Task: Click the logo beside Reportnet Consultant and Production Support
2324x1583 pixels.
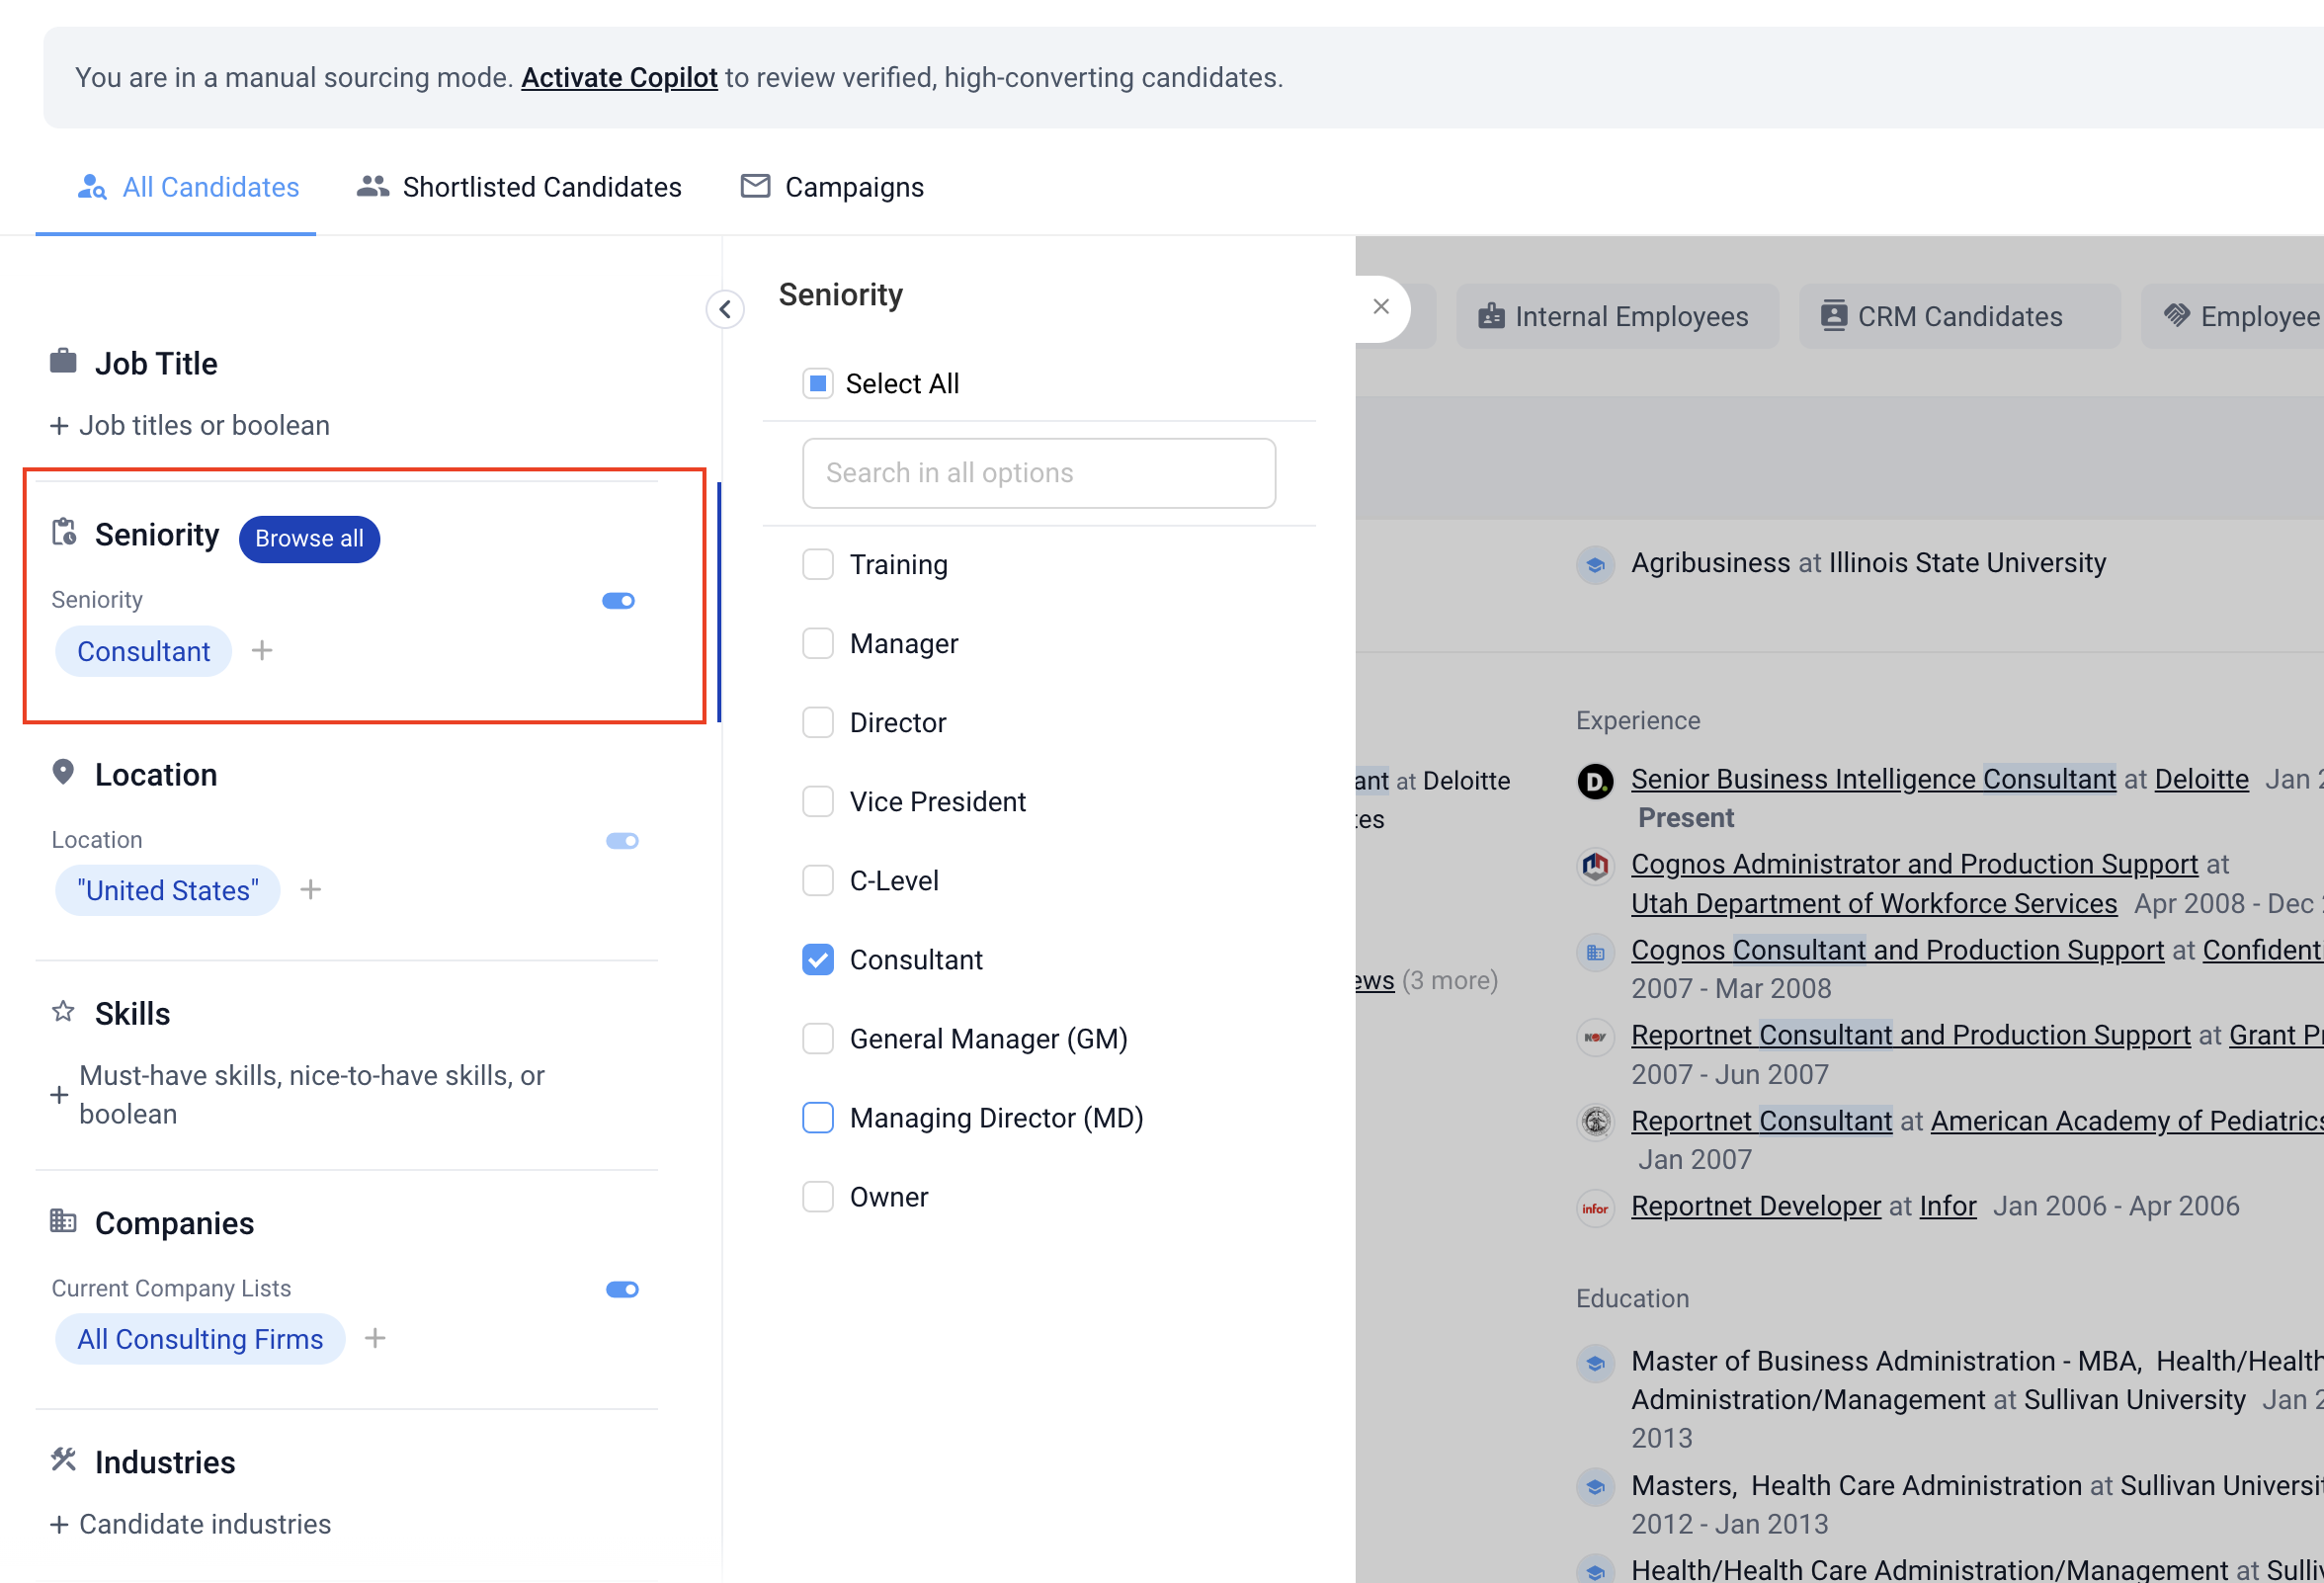Action: (x=1595, y=1037)
